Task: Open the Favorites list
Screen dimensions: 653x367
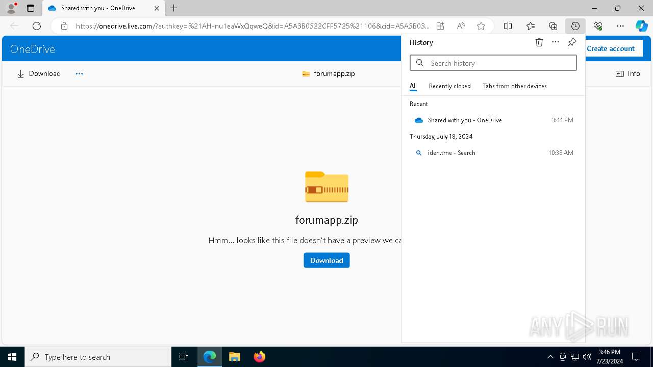Action: click(531, 26)
